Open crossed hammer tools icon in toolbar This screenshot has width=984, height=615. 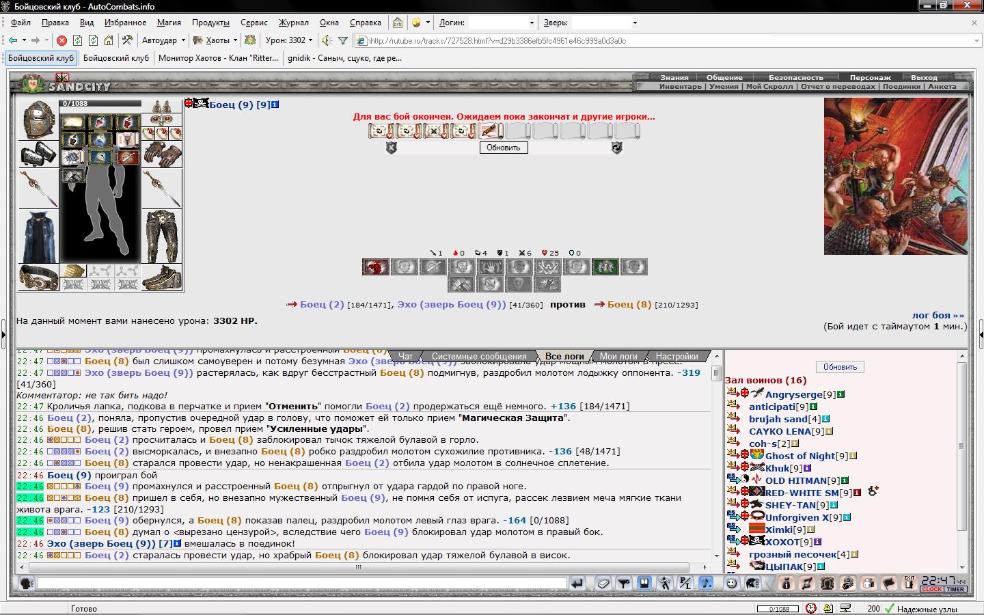126,40
